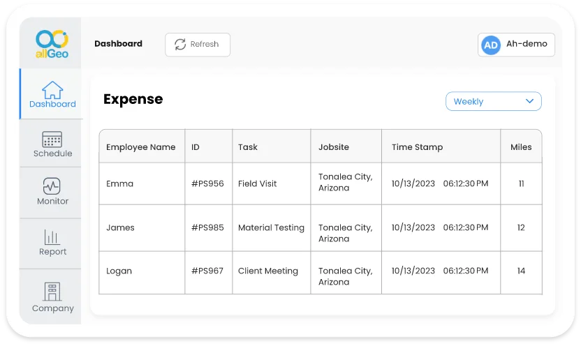
Task: Click the Employee Name column header
Action: tap(141, 147)
